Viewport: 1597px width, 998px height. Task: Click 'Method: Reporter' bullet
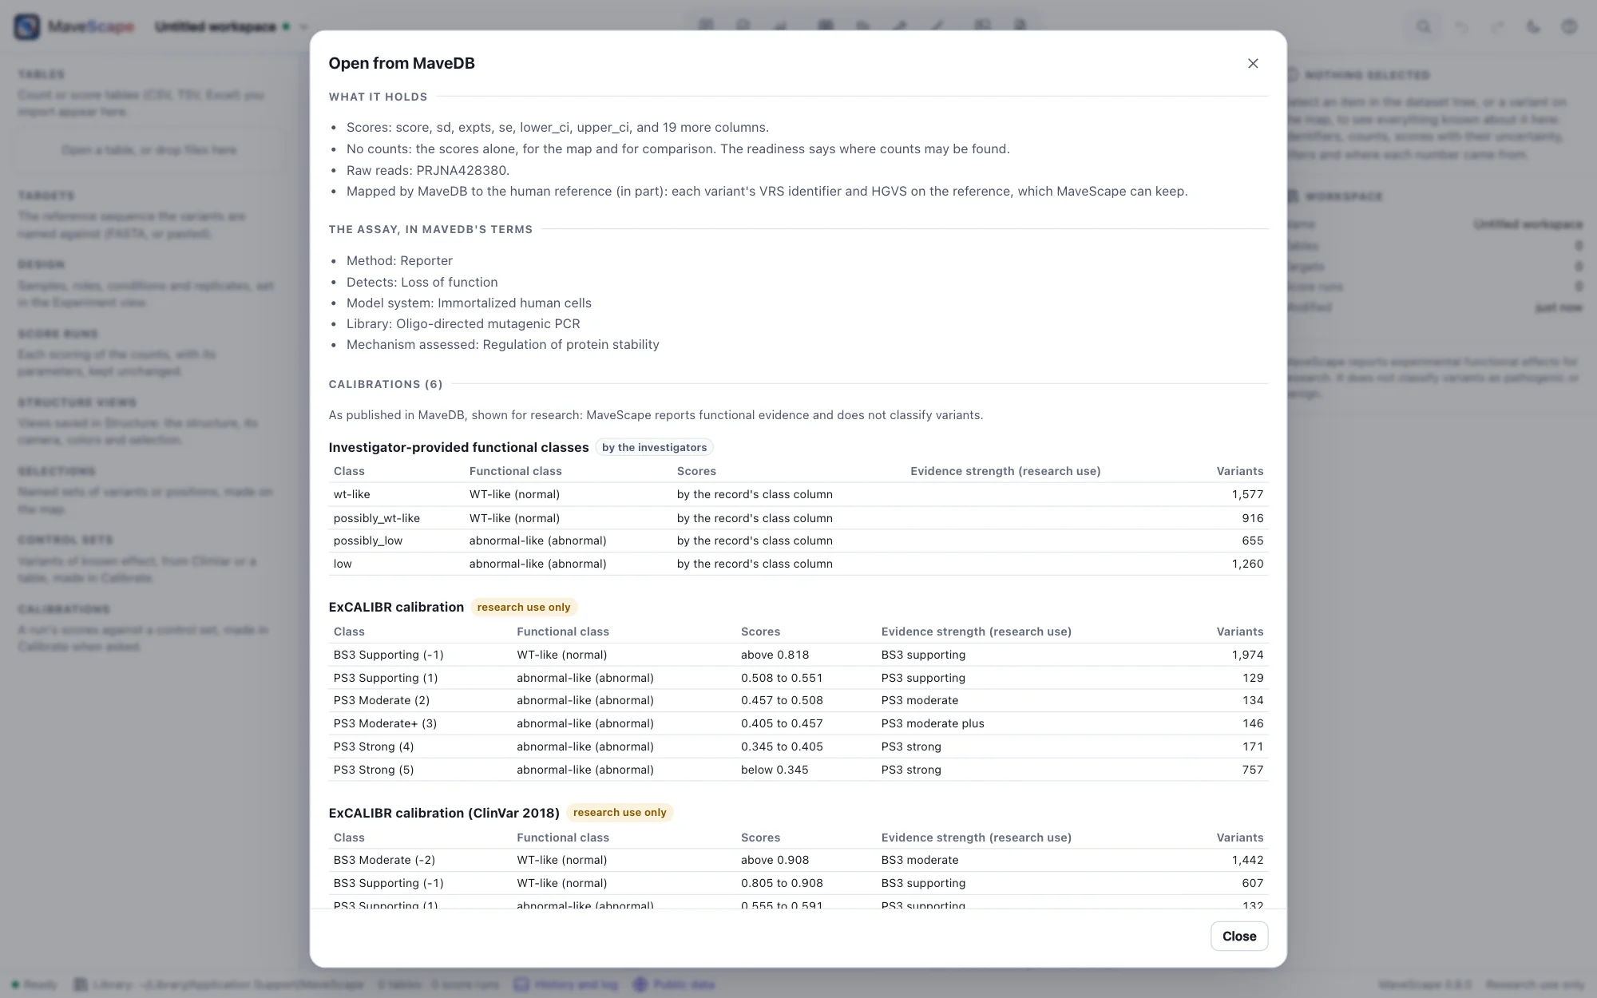[x=399, y=260]
